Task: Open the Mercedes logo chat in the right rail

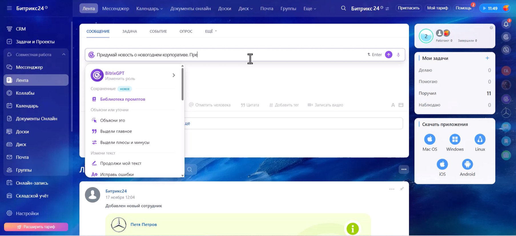Action: pyautogui.click(x=506, y=113)
